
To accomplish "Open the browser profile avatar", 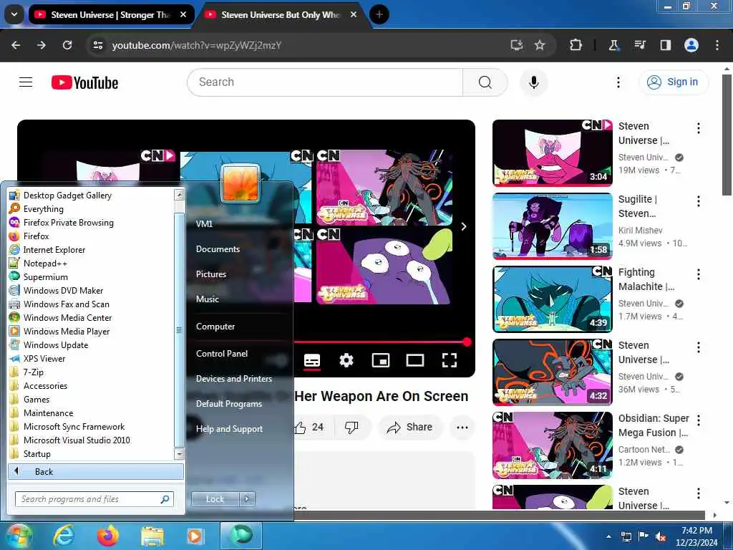I will point(691,45).
